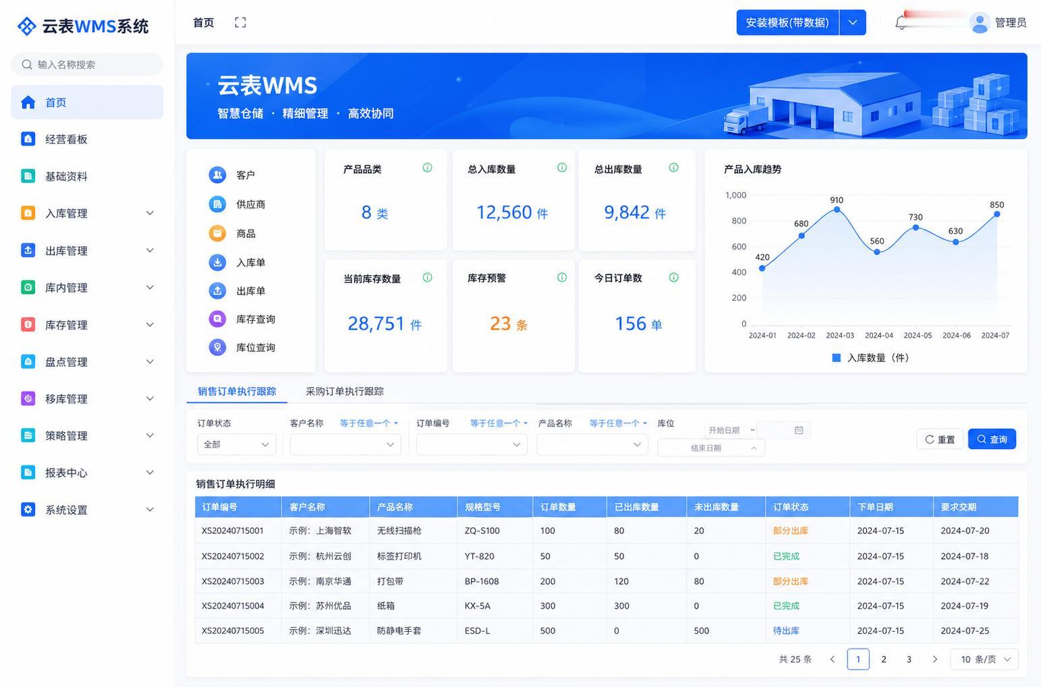Click the 库内管理 green sidebar icon
The image size is (1041, 687).
[28, 287]
